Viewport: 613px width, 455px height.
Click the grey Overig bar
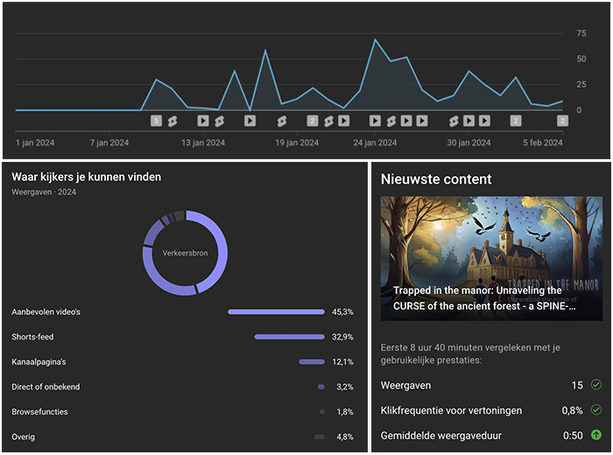[x=320, y=437]
